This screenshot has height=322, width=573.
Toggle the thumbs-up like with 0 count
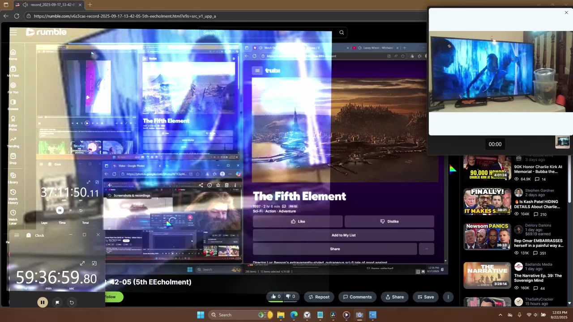point(276,297)
